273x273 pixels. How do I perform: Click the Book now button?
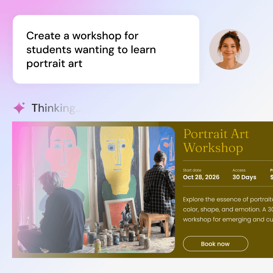[216, 244]
